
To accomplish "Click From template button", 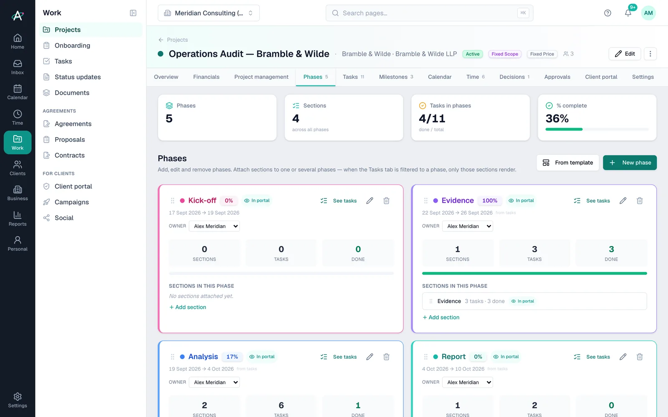I will 568,163.
